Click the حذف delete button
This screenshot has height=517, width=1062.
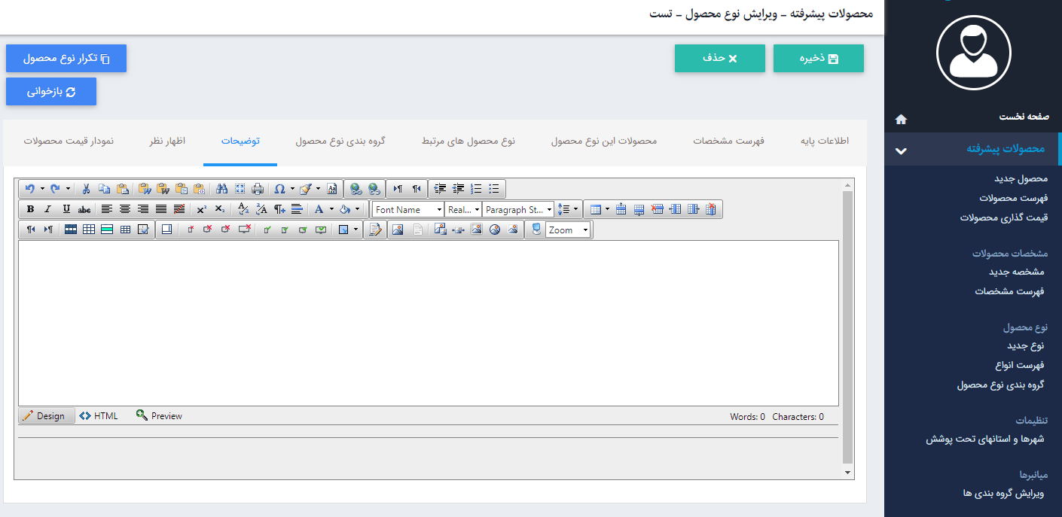point(719,59)
